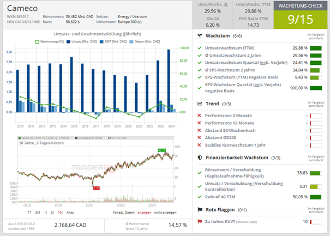
Task: Click the Ø EPS-Wachstum 2 Jahre comparison bar
Action: click(x=316, y=70)
